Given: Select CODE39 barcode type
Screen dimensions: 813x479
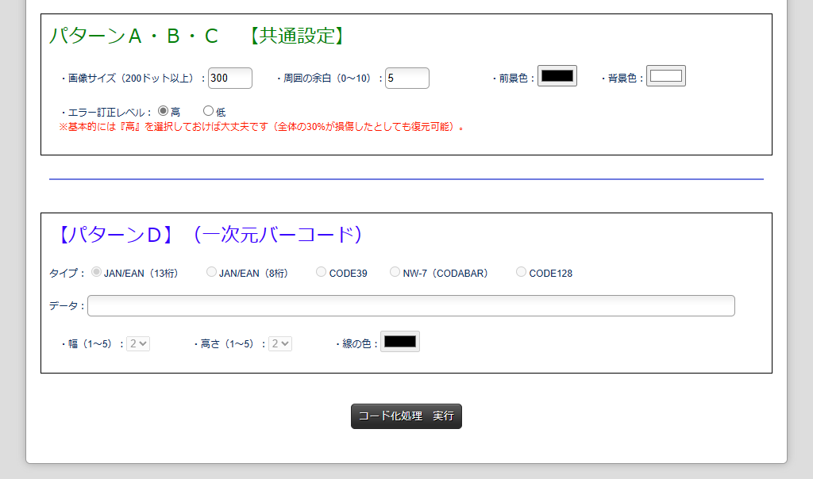Looking at the screenshot, I should tap(321, 272).
